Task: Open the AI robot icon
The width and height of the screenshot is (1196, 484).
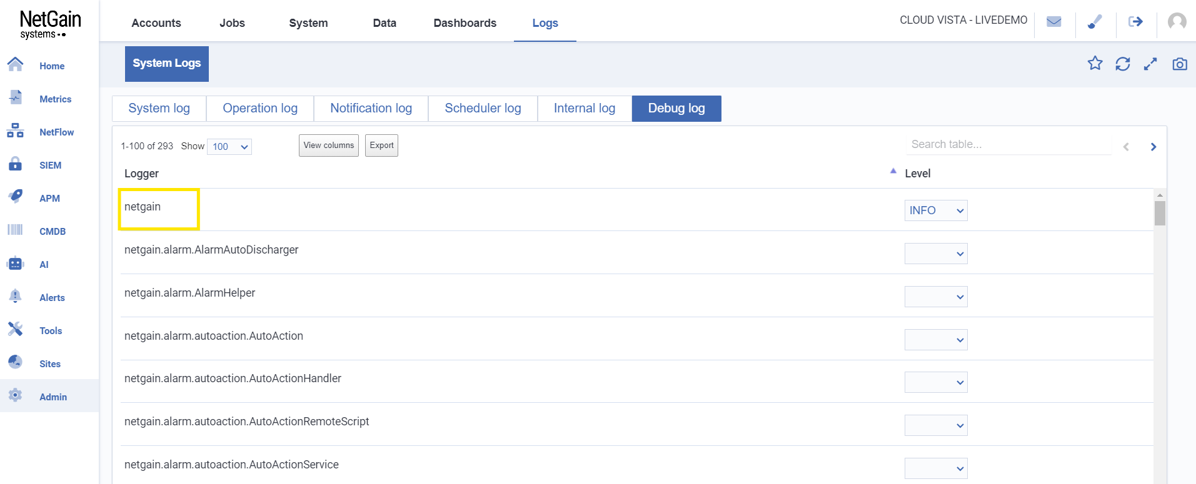Action: pos(15,264)
